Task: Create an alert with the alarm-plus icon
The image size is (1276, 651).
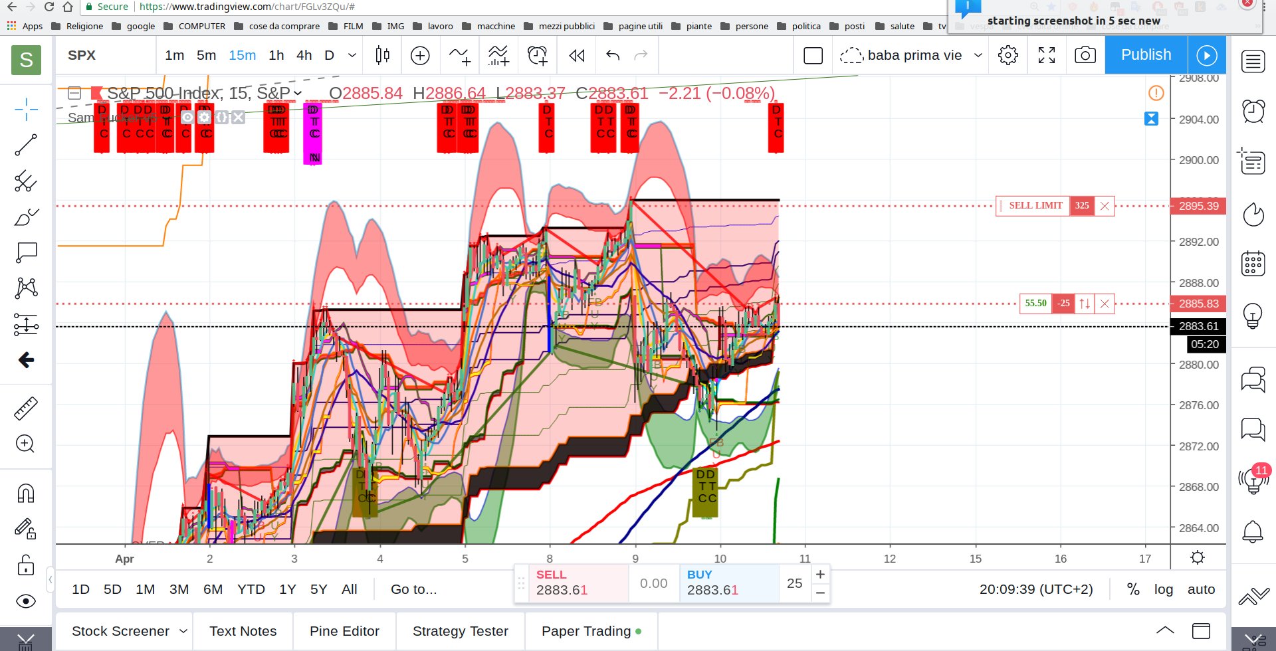Action: (x=537, y=55)
